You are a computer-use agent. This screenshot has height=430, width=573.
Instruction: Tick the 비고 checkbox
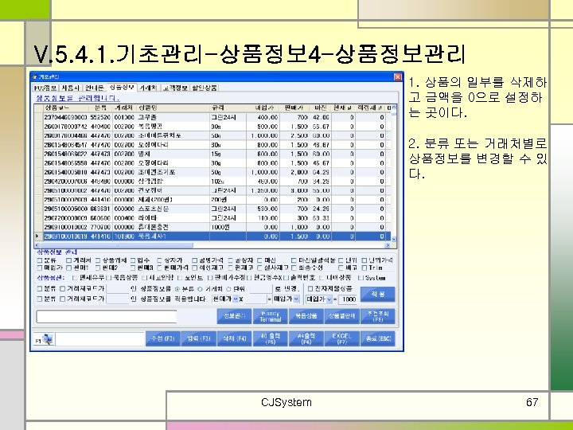[341, 268]
